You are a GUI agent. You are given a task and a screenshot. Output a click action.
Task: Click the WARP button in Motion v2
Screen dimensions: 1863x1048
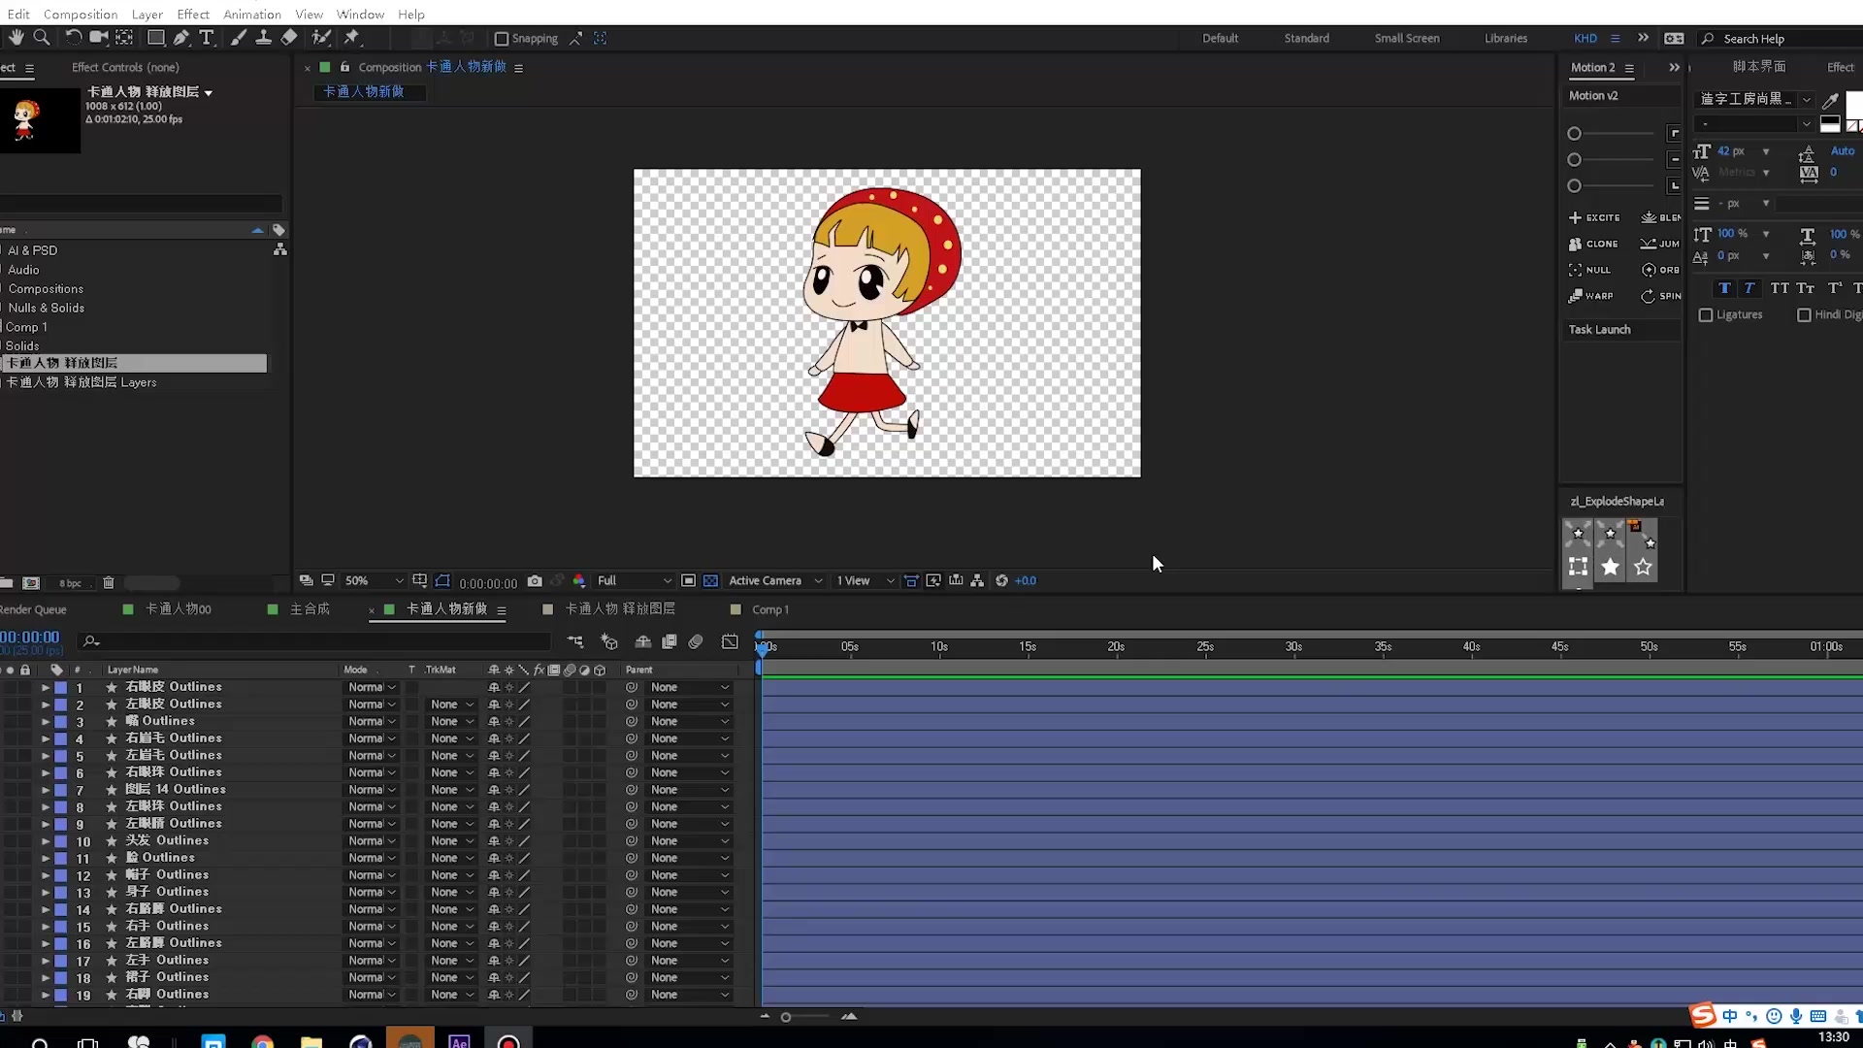pos(1590,294)
